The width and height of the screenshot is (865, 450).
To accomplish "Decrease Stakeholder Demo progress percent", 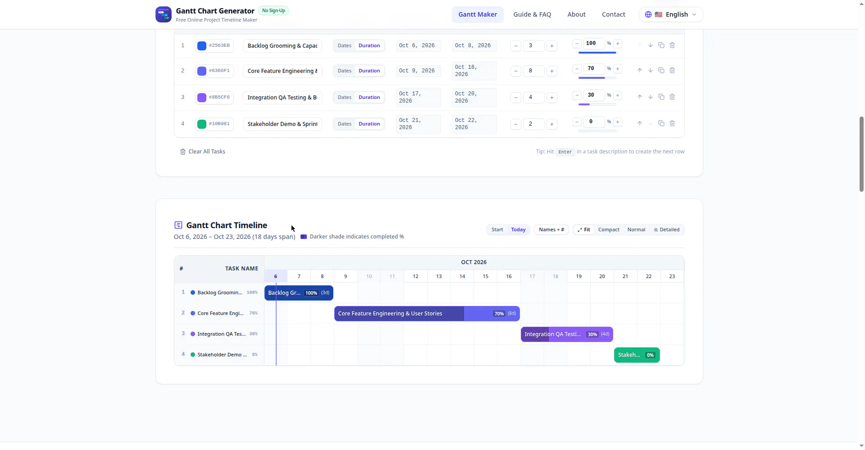I will tap(577, 122).
